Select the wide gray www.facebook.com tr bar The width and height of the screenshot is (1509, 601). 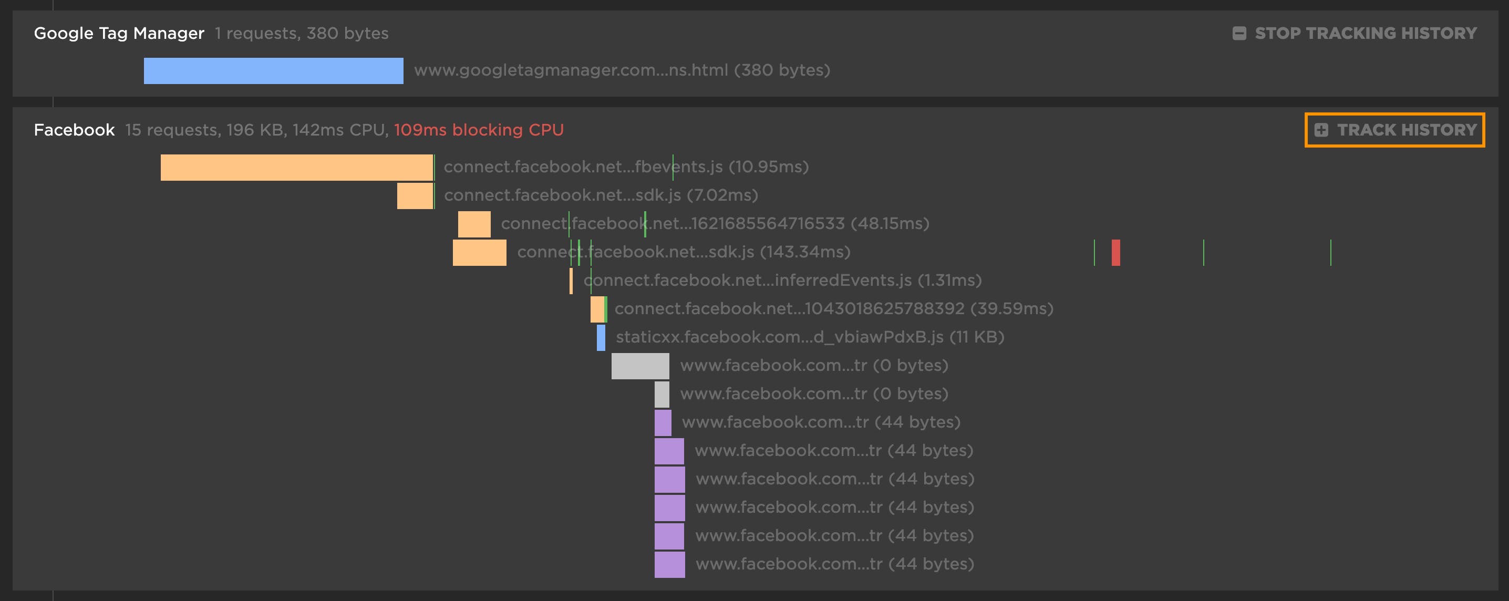click(x=640, y=366)
